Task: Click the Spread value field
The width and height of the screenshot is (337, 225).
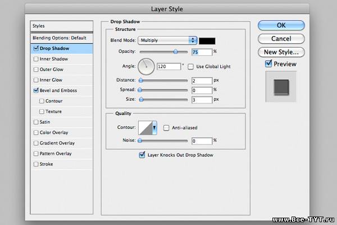Action: 202,90
